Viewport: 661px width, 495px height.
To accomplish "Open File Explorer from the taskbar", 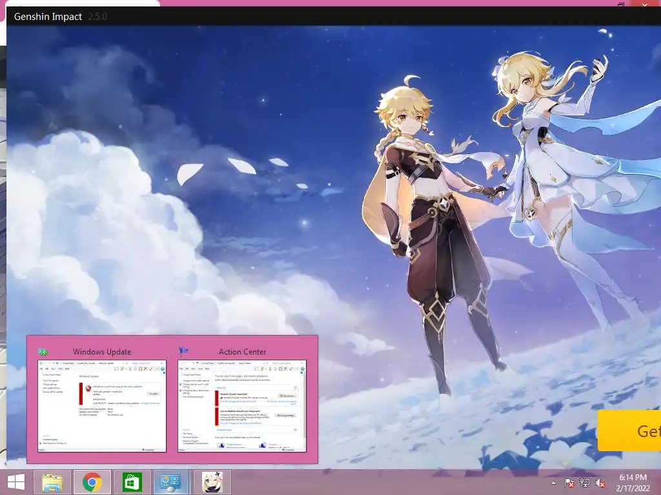I will pyautogui.click(x=52, y=482).
